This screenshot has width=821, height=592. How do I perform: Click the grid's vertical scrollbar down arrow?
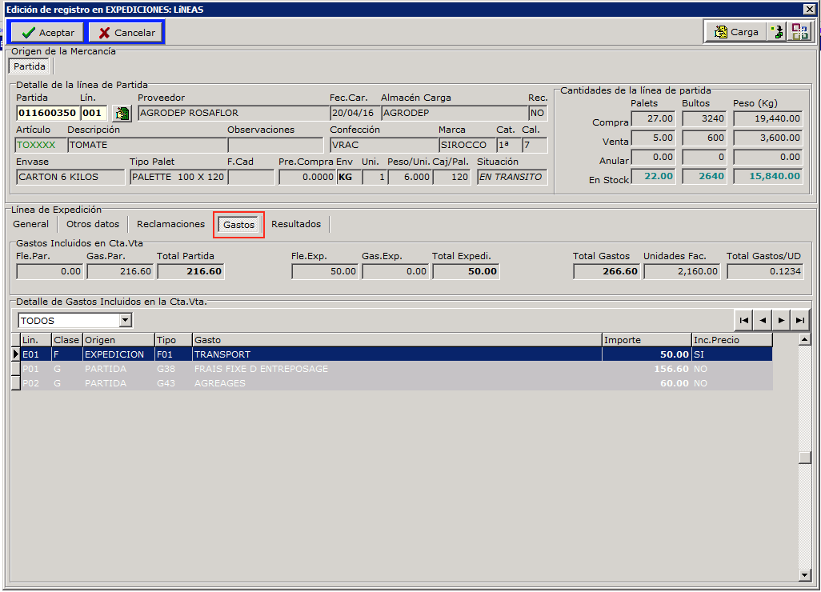pos(805,575)
